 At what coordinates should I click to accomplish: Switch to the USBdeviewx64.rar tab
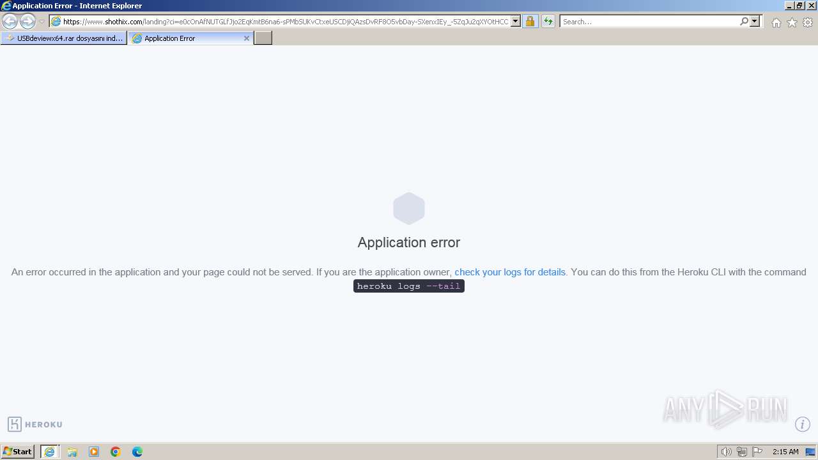(x=64, y=38)
